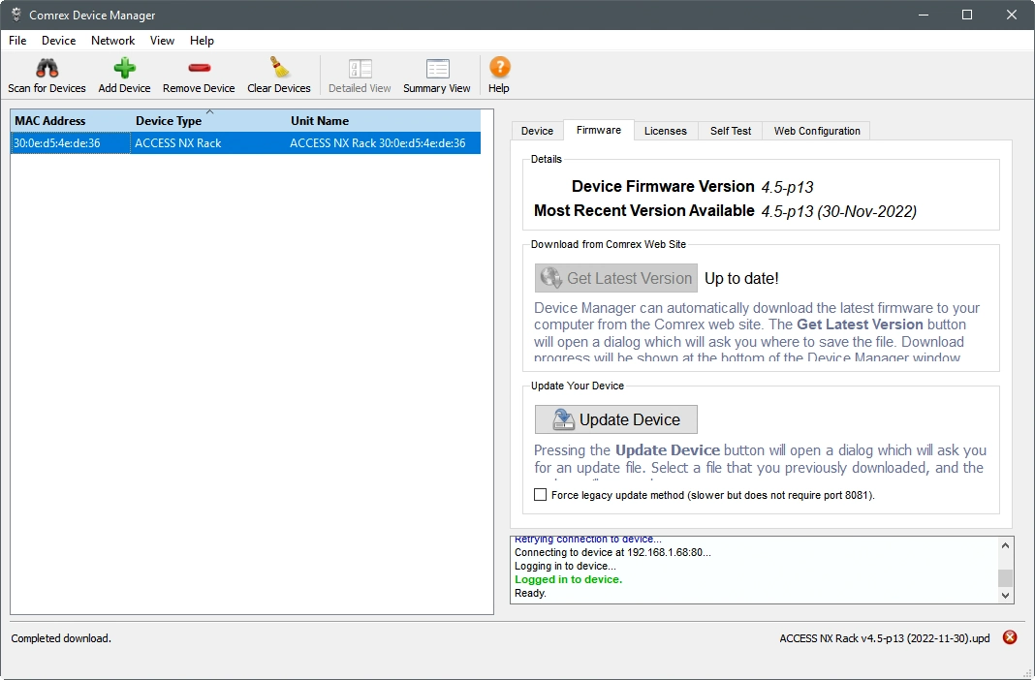Switch to the Device tab
1035x680 pixels.
[537, 131]
